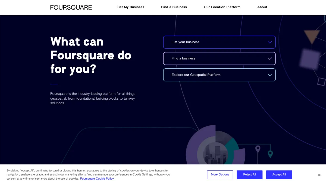Screen dimensions: 326x181
Task: Click the Foursquare logo
Action: (71, 7)
